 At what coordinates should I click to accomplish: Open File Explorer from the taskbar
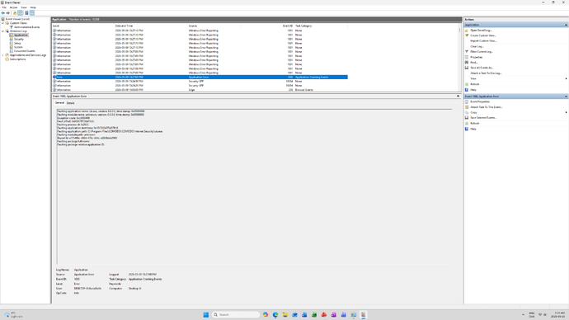click(285, 314)
